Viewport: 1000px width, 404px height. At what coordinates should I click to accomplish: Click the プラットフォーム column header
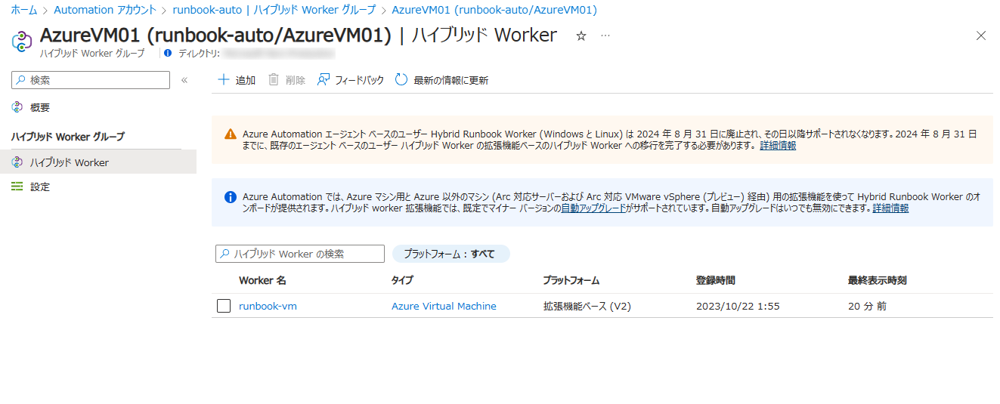[x=571, y=280]
